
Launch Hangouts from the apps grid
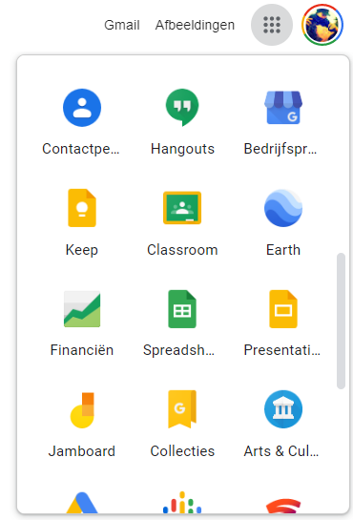pyautogui.click(x=182, y=108)
